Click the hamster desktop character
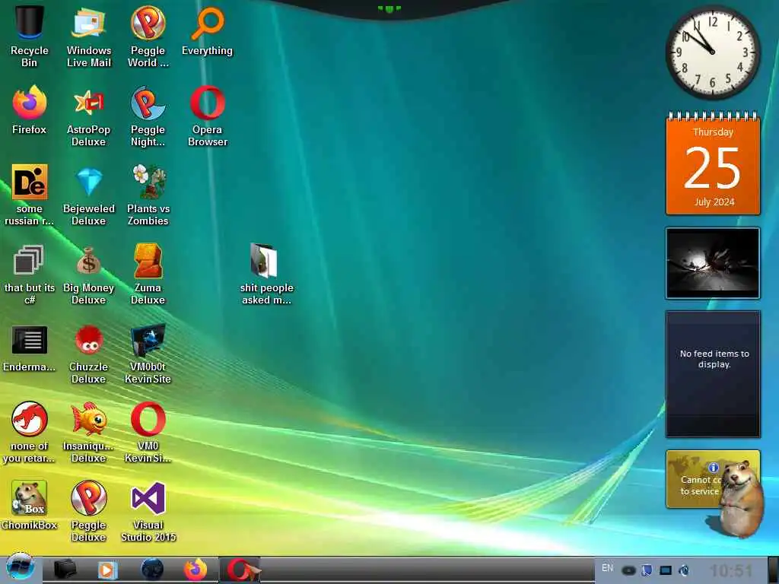779x584 pixels. click(x=739, y=499)
